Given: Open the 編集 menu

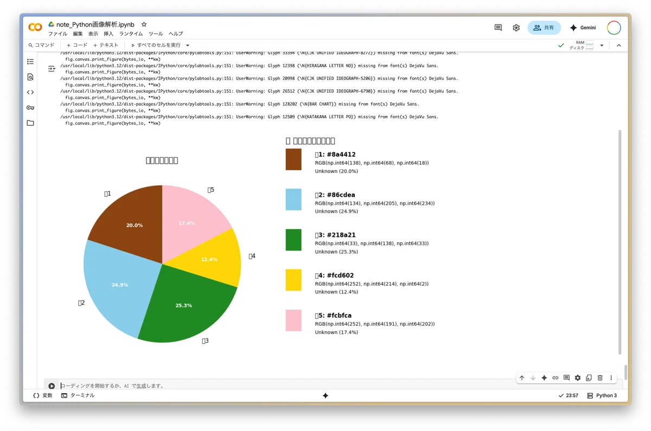Looking at the screenshot, I should point(78,34).
